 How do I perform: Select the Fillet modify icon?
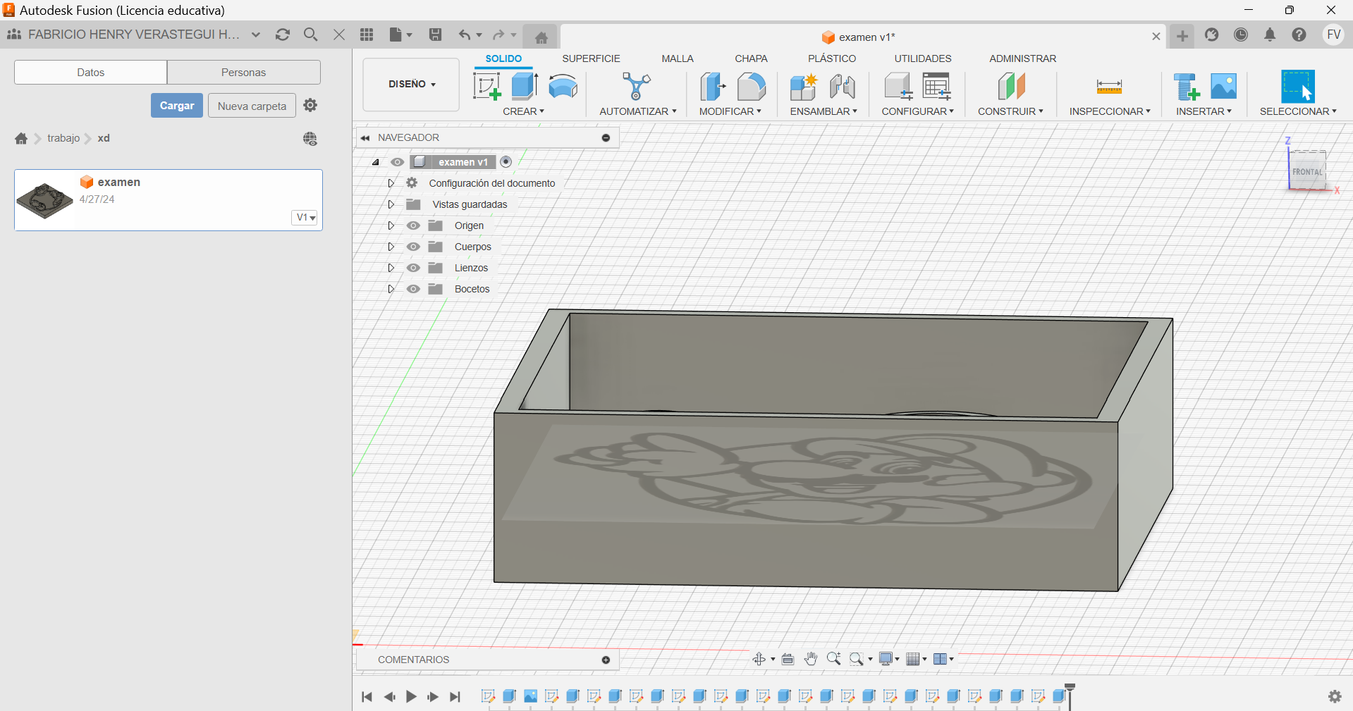tap(751, 87)
